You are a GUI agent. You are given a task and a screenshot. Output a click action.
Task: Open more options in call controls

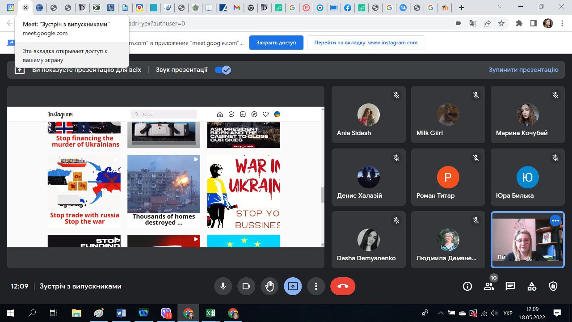click(x=316, y=286)
